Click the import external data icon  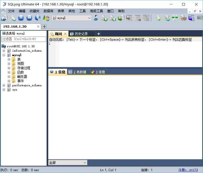click(104, 18)
